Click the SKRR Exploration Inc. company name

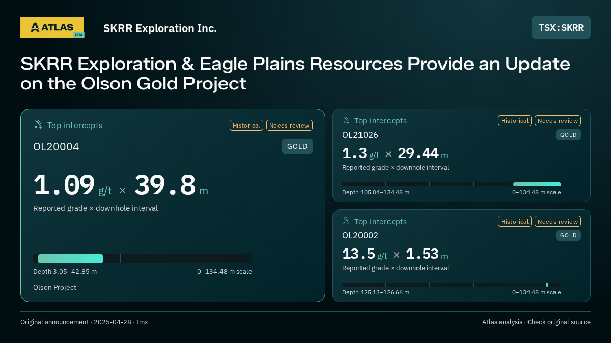(x=160, y=28)
